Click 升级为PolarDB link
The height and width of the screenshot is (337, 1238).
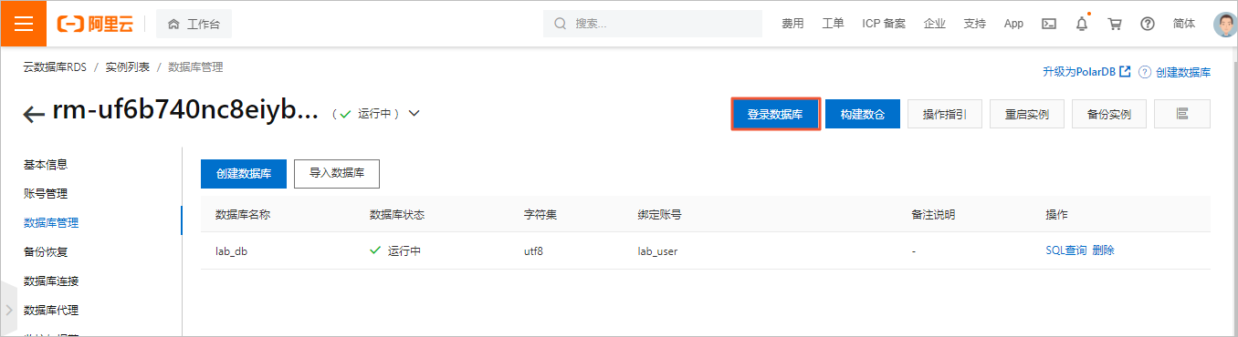point(1086,72)
